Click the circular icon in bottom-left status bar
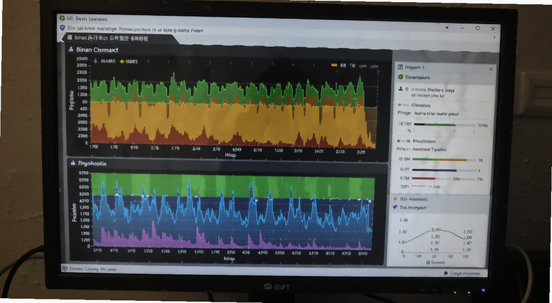The image size is (552, 303). 64,269
